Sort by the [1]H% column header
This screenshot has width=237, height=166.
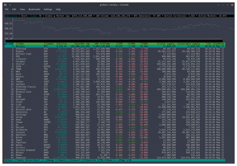(x=119, y=44)
